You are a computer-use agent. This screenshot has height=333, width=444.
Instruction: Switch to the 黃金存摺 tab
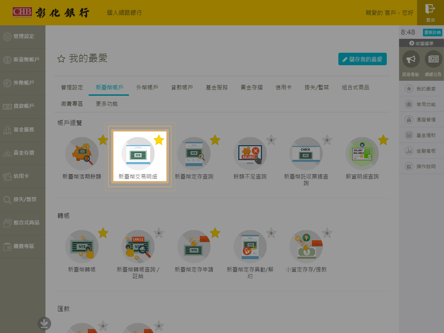pyautogui.click(x=251, y=87)
